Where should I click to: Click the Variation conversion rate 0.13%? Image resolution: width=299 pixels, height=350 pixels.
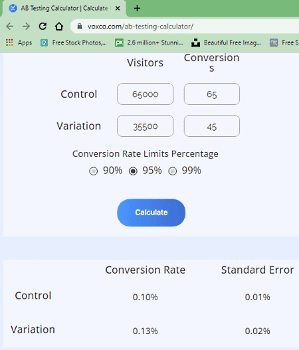[x=145, y=331]
